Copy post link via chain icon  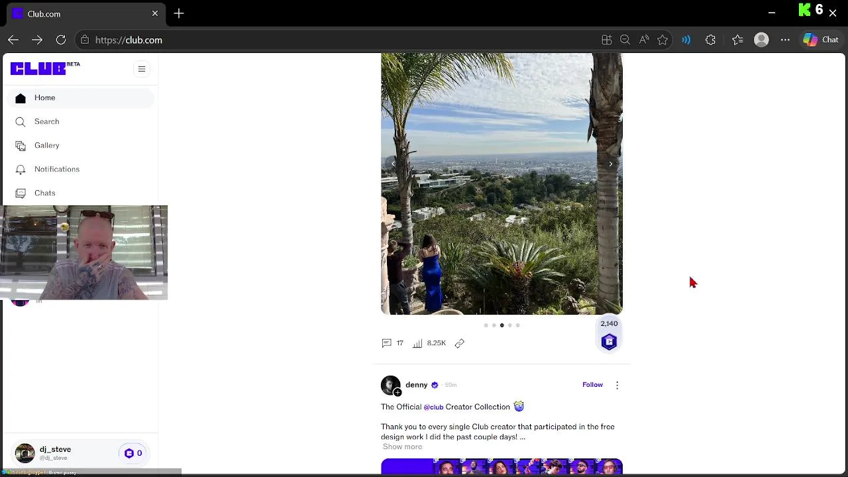tap(459, 343)
